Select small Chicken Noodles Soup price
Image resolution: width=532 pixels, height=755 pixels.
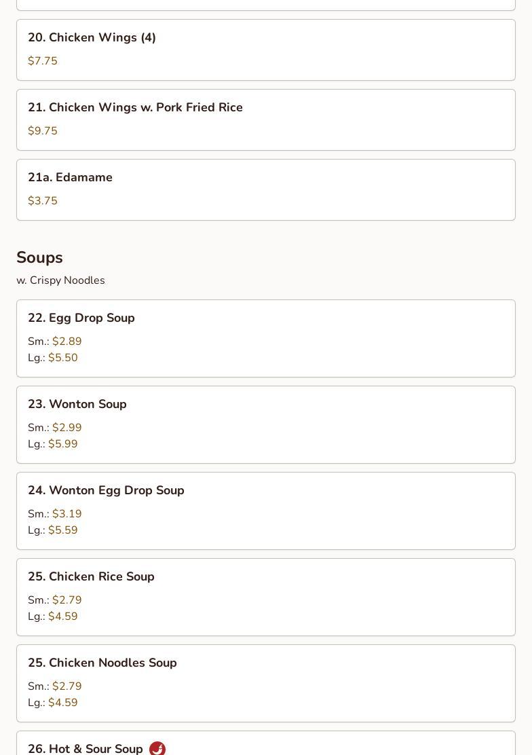66,686
